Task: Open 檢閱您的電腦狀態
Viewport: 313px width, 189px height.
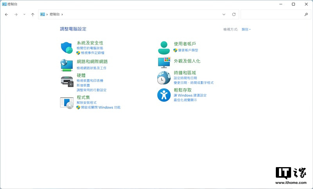Action: click(90, 48)
